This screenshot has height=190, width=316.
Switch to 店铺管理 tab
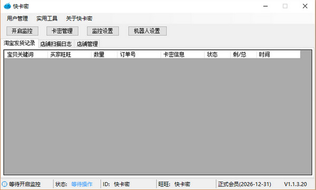pyautogui.click(x=87, y=44)
